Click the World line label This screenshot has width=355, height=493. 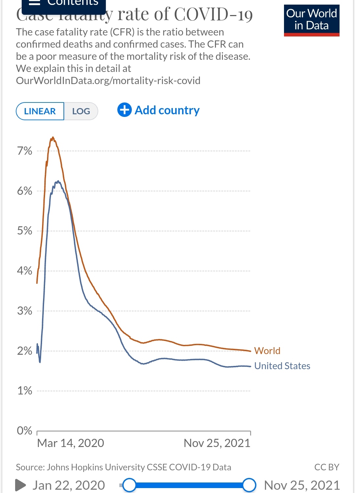(267, 351)
